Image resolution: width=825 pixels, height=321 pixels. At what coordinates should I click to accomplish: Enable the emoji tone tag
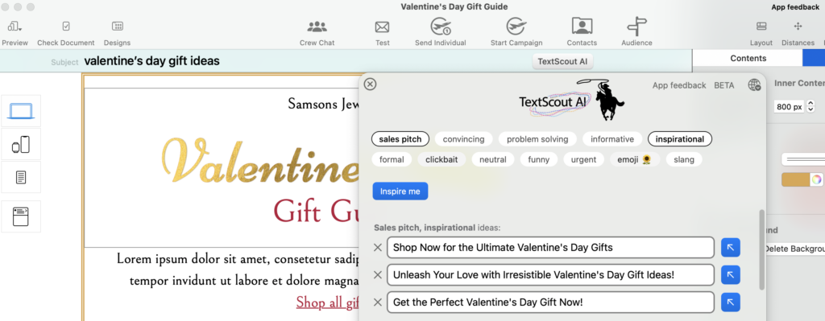pos(635,159)
